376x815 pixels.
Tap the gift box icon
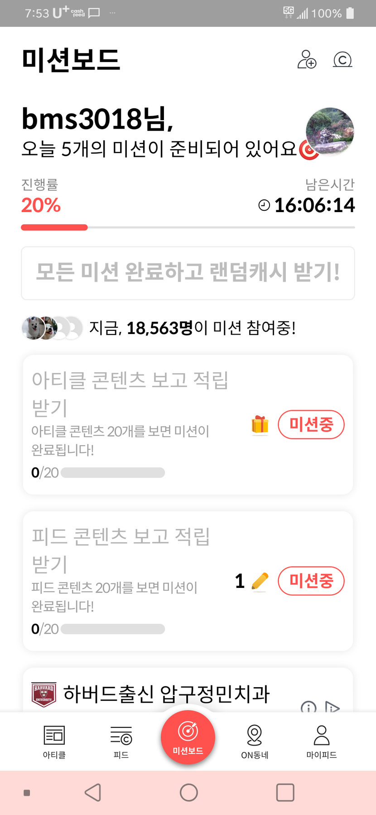click(260, 425)
